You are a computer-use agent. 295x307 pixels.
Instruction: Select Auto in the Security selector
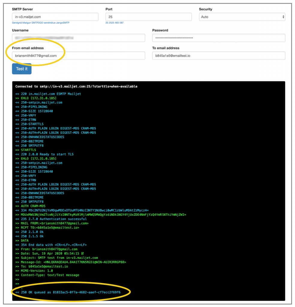242,17
